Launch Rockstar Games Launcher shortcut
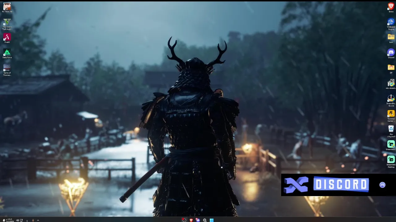396x222 pixels. pos(391,116)
